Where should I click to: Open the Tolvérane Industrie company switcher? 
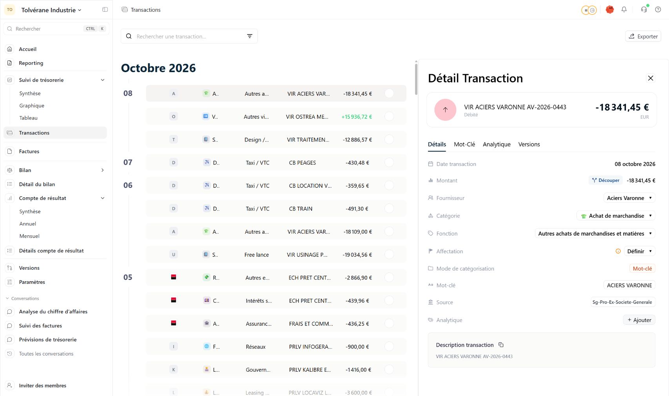click(51, 10)
